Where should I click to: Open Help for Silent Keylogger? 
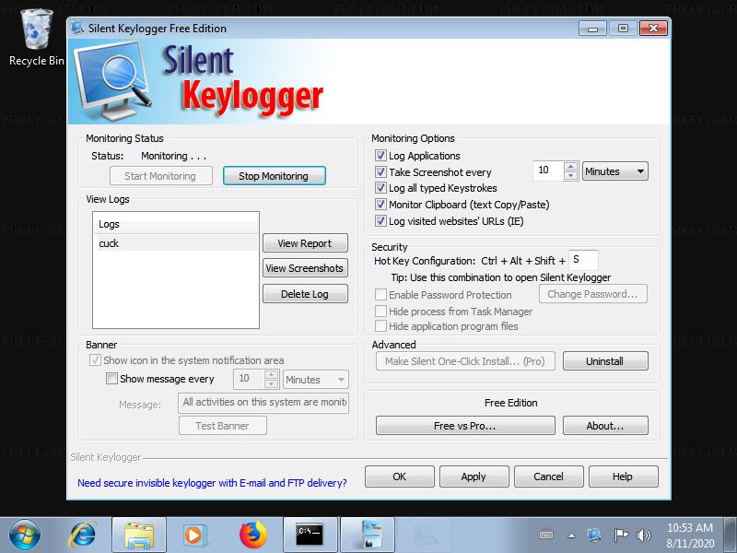coord(623,477)
